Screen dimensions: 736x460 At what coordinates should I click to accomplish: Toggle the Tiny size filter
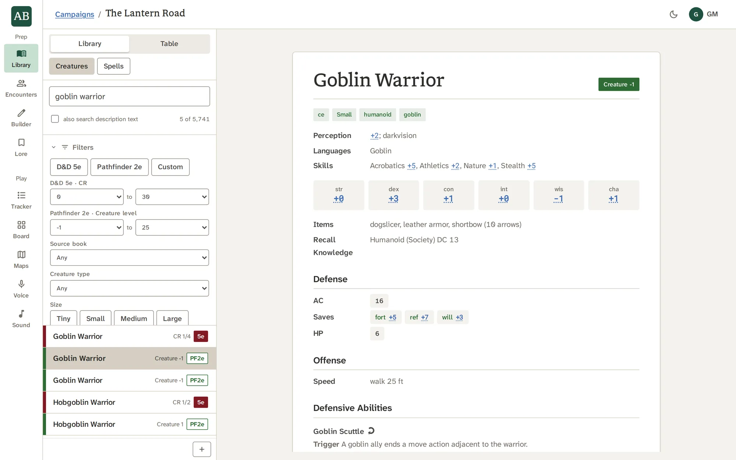point(63,318)
